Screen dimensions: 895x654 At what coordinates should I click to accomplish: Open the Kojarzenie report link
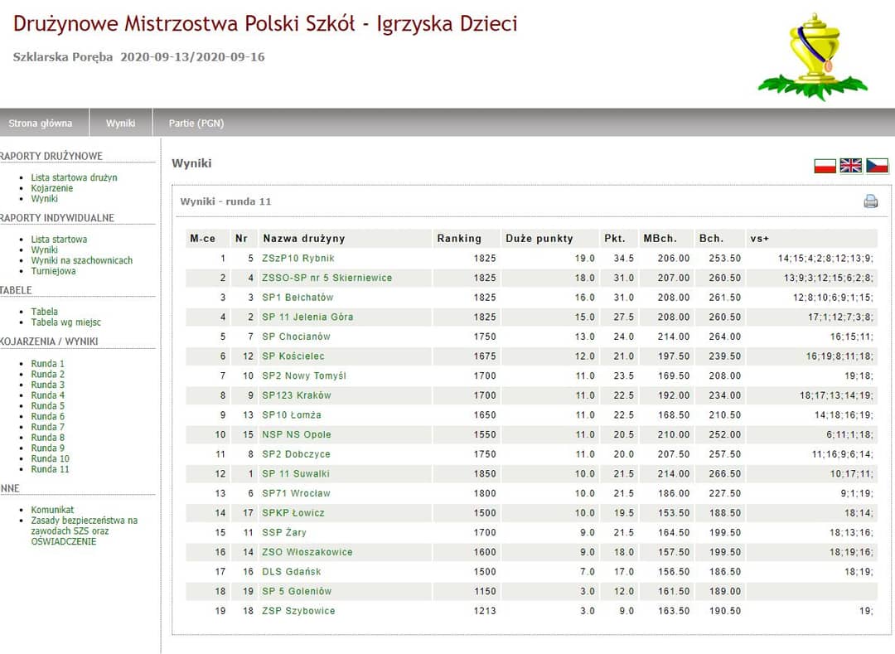52,188
